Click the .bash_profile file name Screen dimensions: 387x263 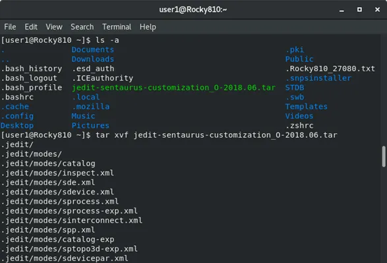[32, 88]
